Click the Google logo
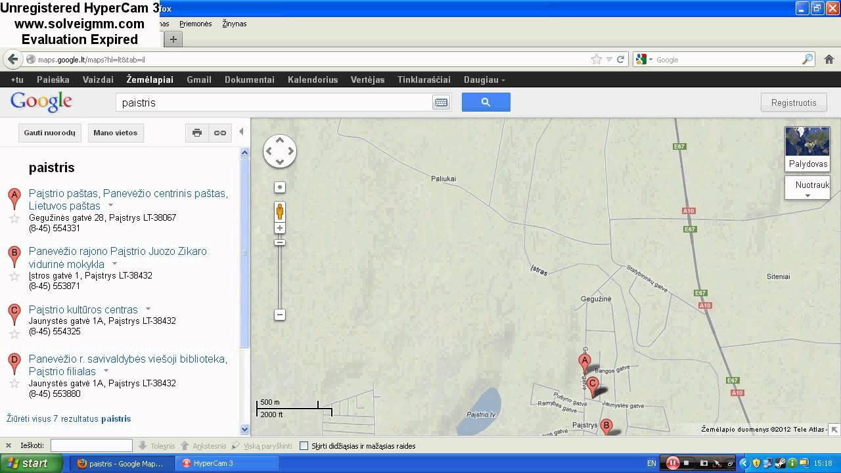 point(41,102)
